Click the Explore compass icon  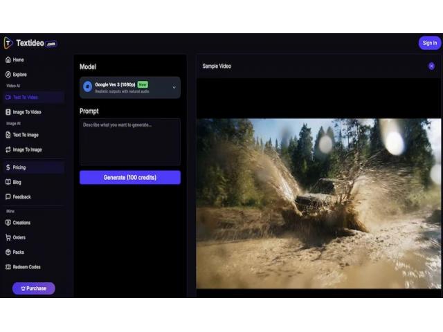tap(8, 74)
